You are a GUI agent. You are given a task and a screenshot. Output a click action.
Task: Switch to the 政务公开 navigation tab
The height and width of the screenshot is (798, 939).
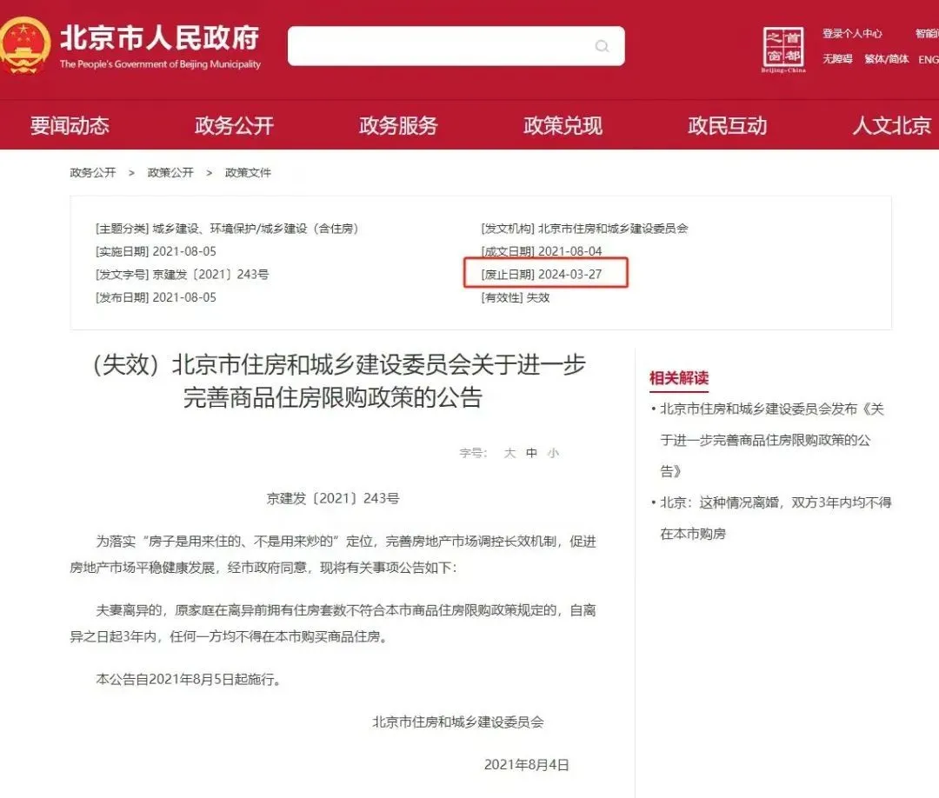(234, 125)
